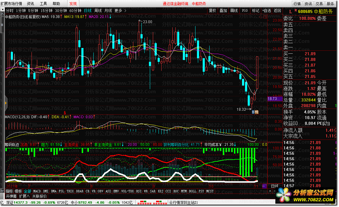Open the 扩展∧ expander
Viewport: 339px width, 207px height.
[x=24, y=196]
